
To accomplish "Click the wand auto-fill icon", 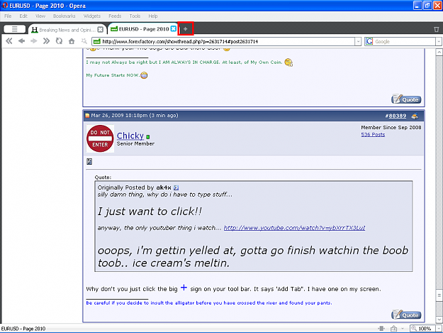I will [84, 41].
